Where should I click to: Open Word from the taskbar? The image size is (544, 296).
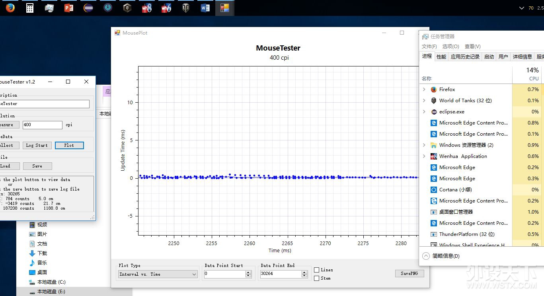coord(205,8)
